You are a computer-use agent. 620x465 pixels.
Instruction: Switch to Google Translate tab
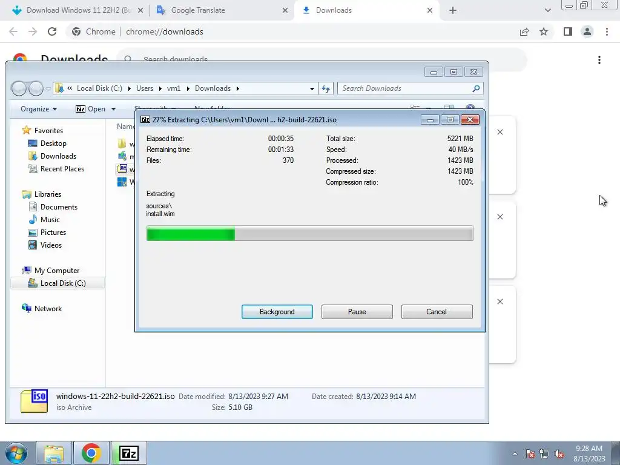198,10
